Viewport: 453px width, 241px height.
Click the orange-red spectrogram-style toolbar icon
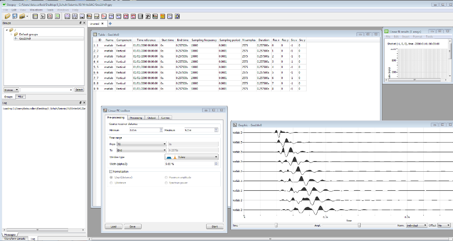[162, 16]
